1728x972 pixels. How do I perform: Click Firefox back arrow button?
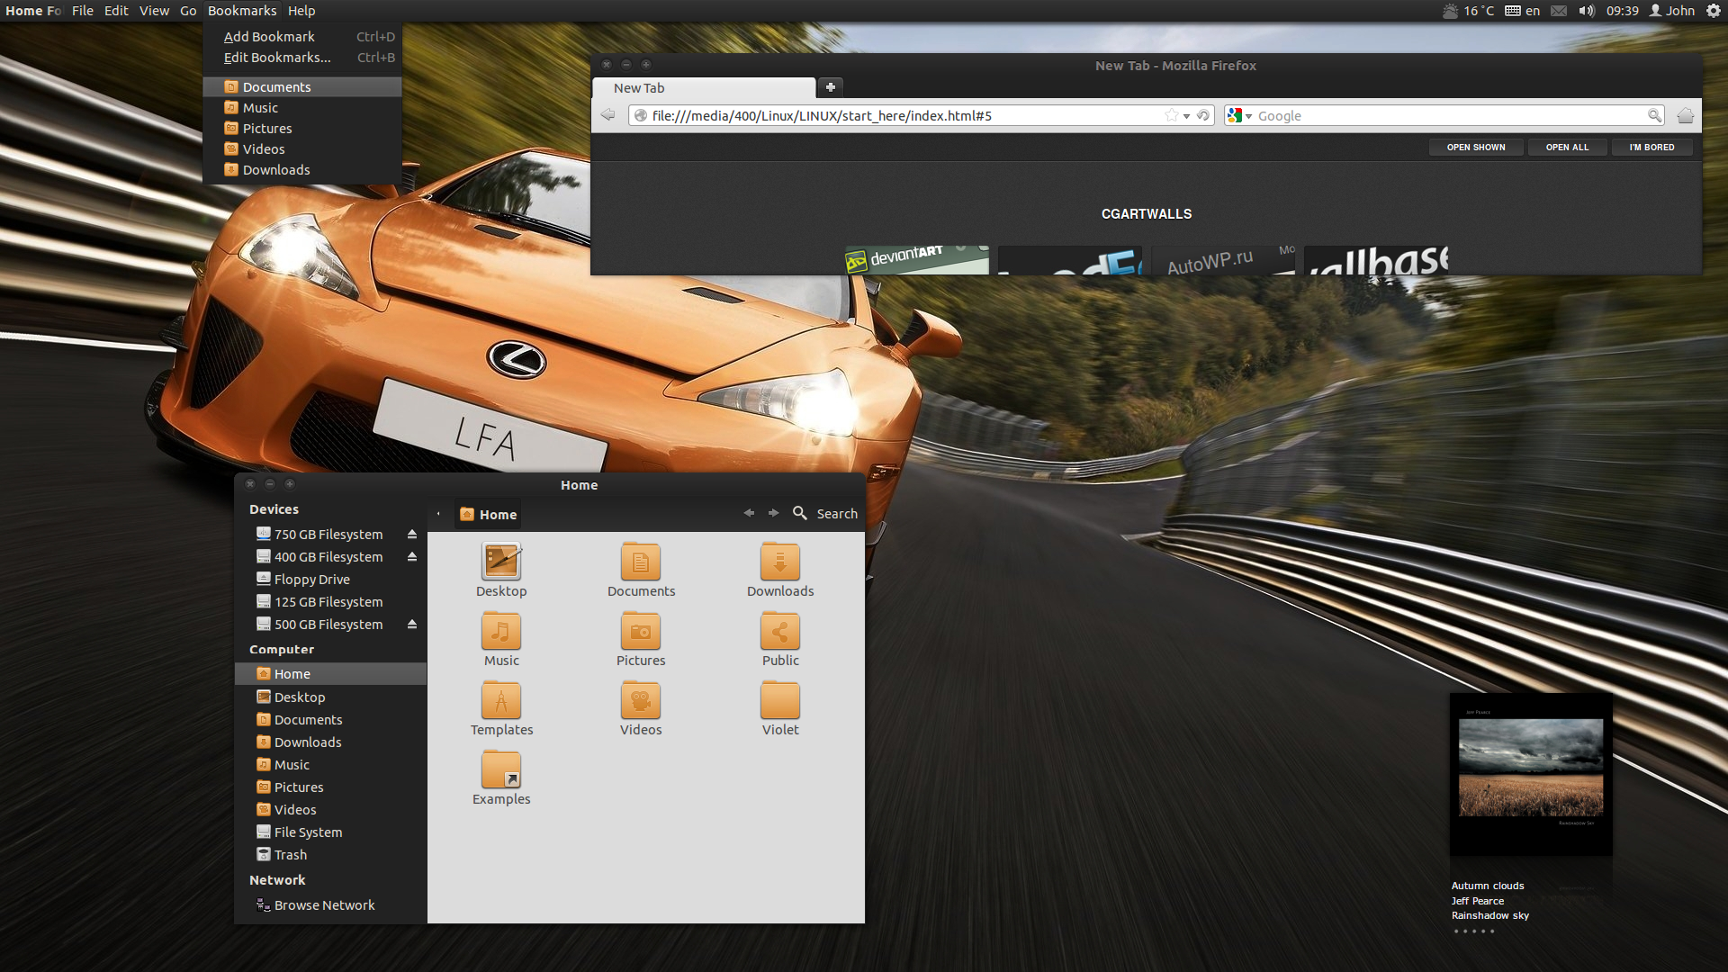(x=608, y=115)
